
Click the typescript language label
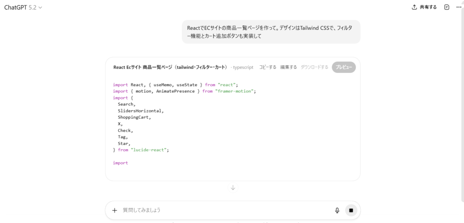[243, 67]
